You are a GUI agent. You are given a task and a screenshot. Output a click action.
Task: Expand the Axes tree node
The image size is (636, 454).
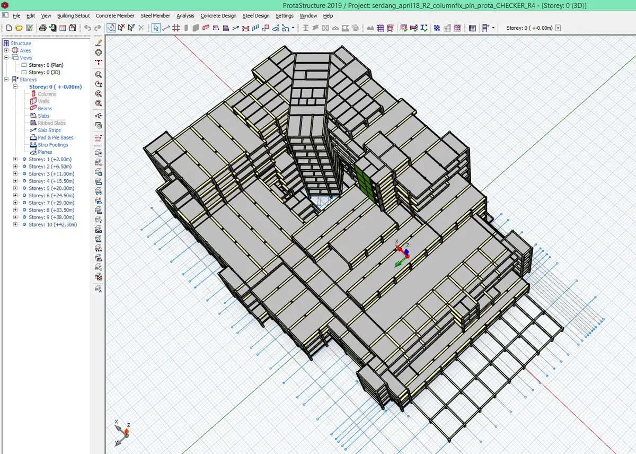click(6, 51)
